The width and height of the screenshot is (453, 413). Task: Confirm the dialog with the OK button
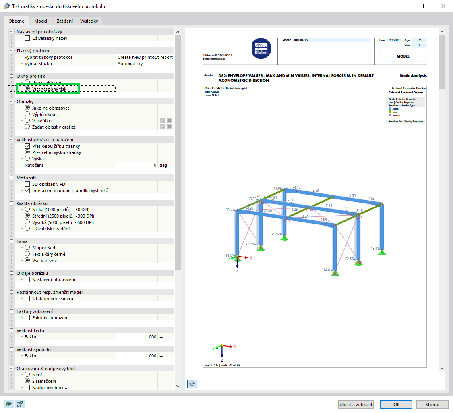[x=397, y=405]
